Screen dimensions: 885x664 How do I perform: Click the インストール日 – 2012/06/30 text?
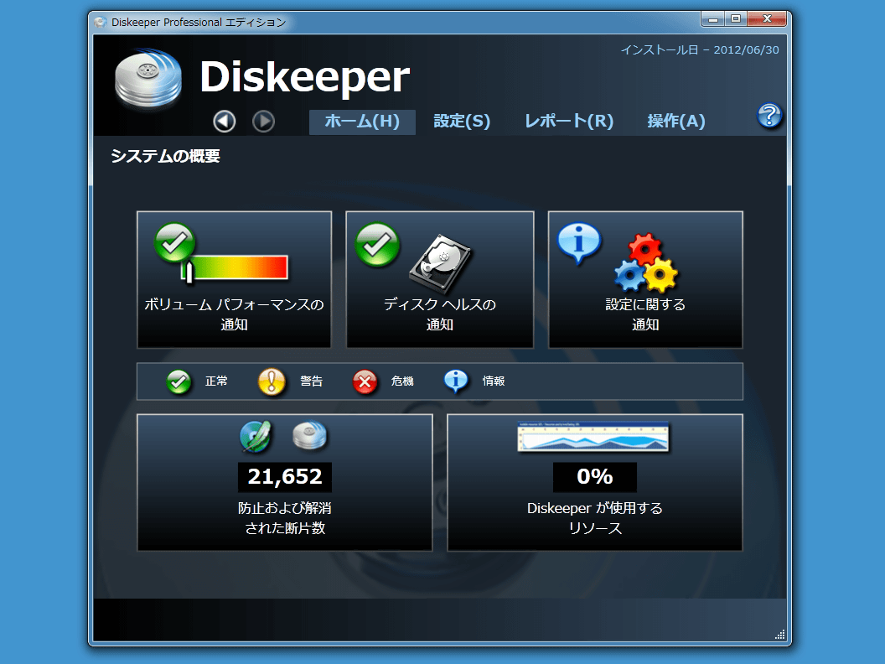[x=700, y=49]
